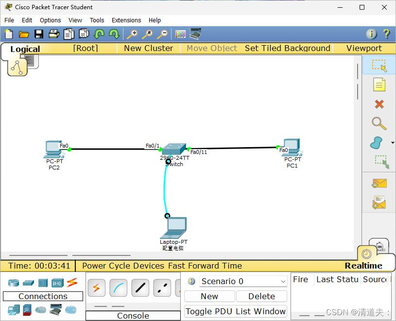Pick the copper straight-through cable

click(140, 288)
